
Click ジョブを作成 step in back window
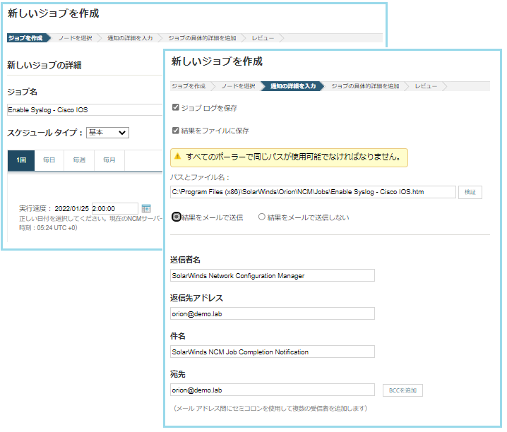pos(25,38)
